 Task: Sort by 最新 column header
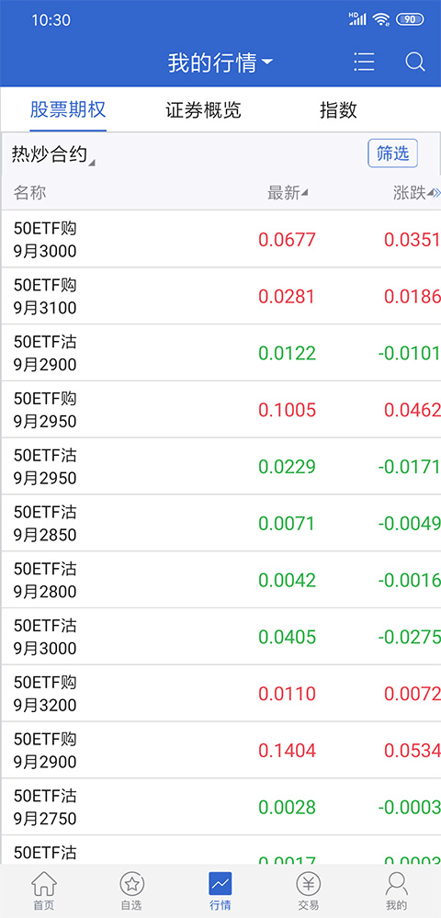click(288, 193)
